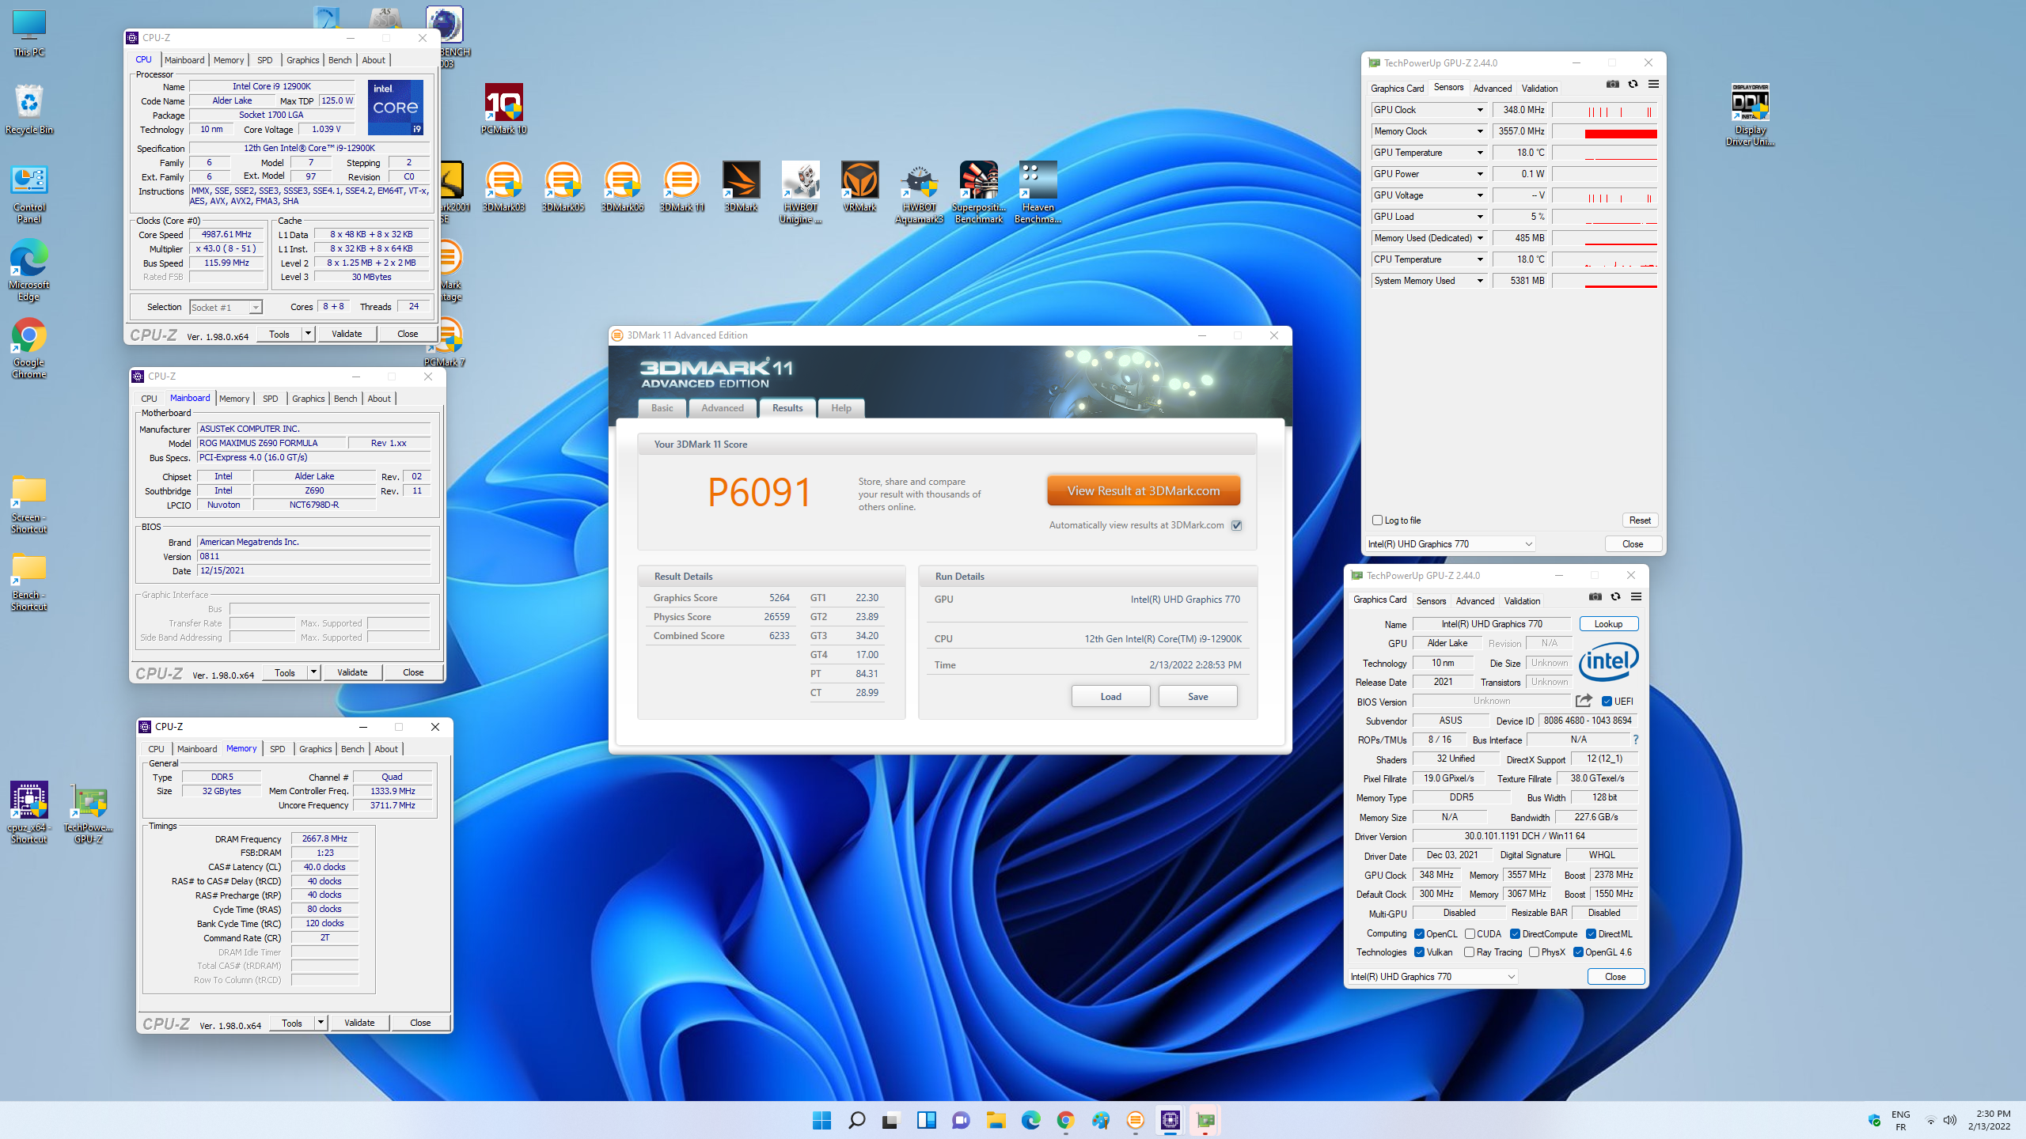The width and height of the screenshot is (2026, 1139).
Task: Open the 3DMark03 desktop shortcut
Action: click(503, 187)
